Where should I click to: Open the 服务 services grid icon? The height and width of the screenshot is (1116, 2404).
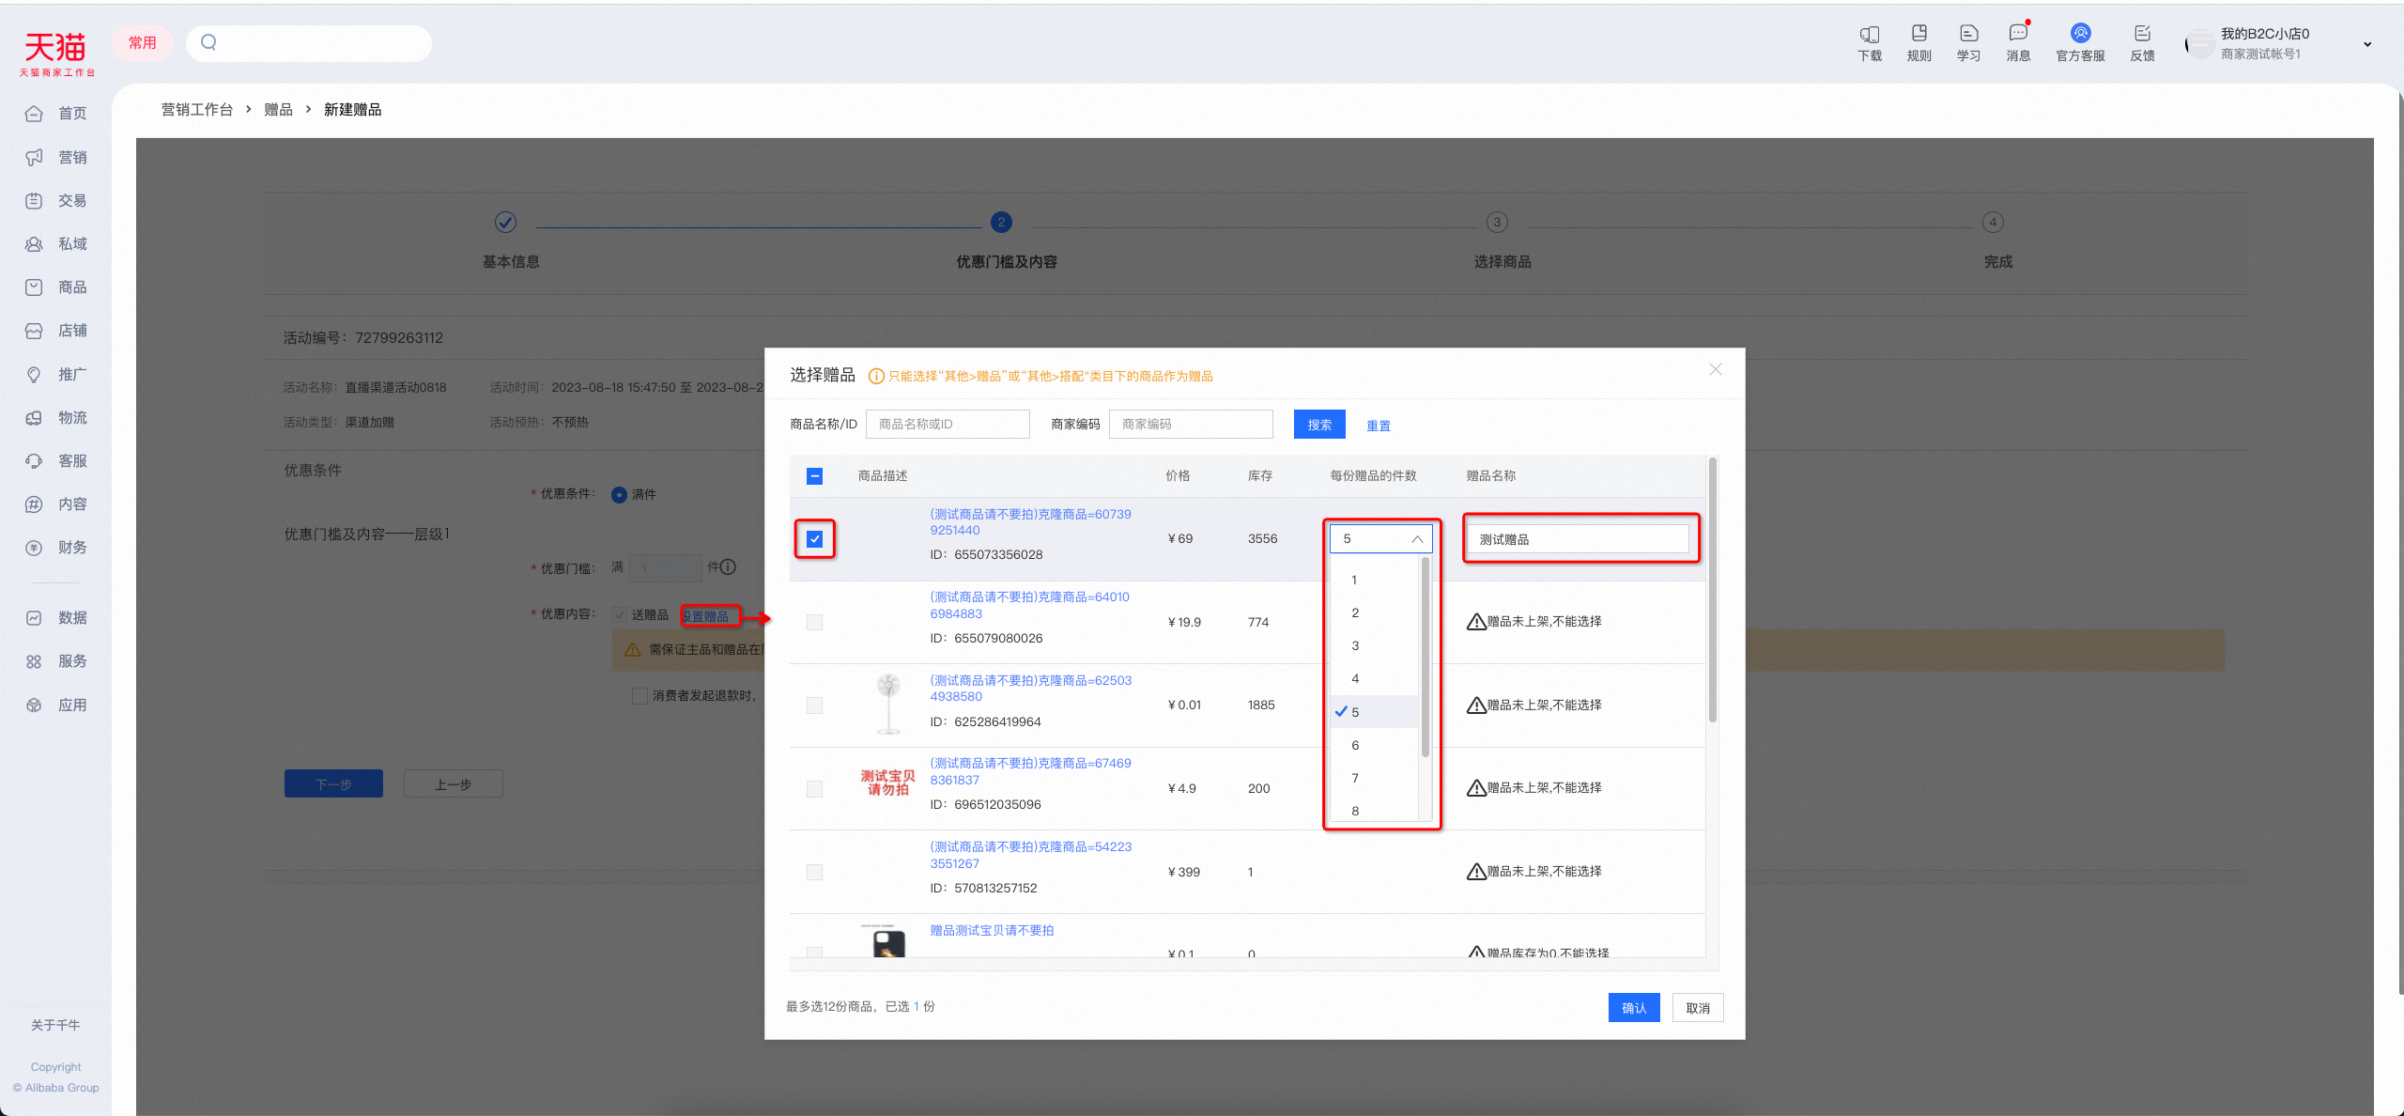coord(34,661)
